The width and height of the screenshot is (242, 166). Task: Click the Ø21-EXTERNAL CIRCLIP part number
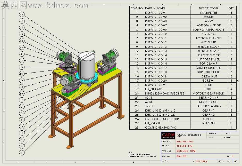[168, 119]
